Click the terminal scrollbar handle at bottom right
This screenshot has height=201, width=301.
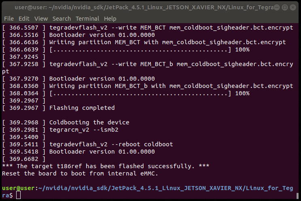coord(297,196)
